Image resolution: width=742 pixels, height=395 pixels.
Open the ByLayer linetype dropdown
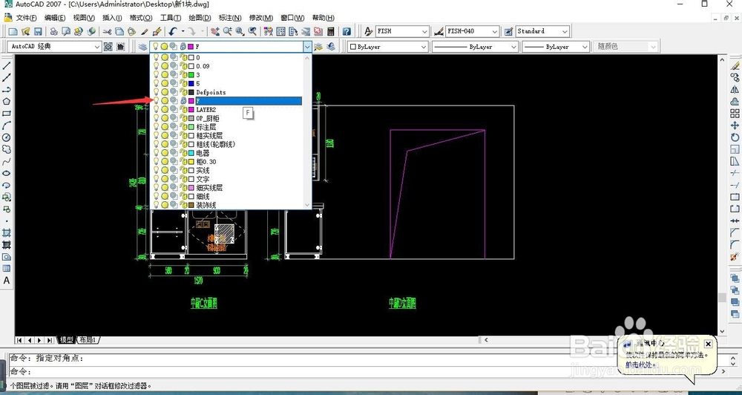(513, 47)
